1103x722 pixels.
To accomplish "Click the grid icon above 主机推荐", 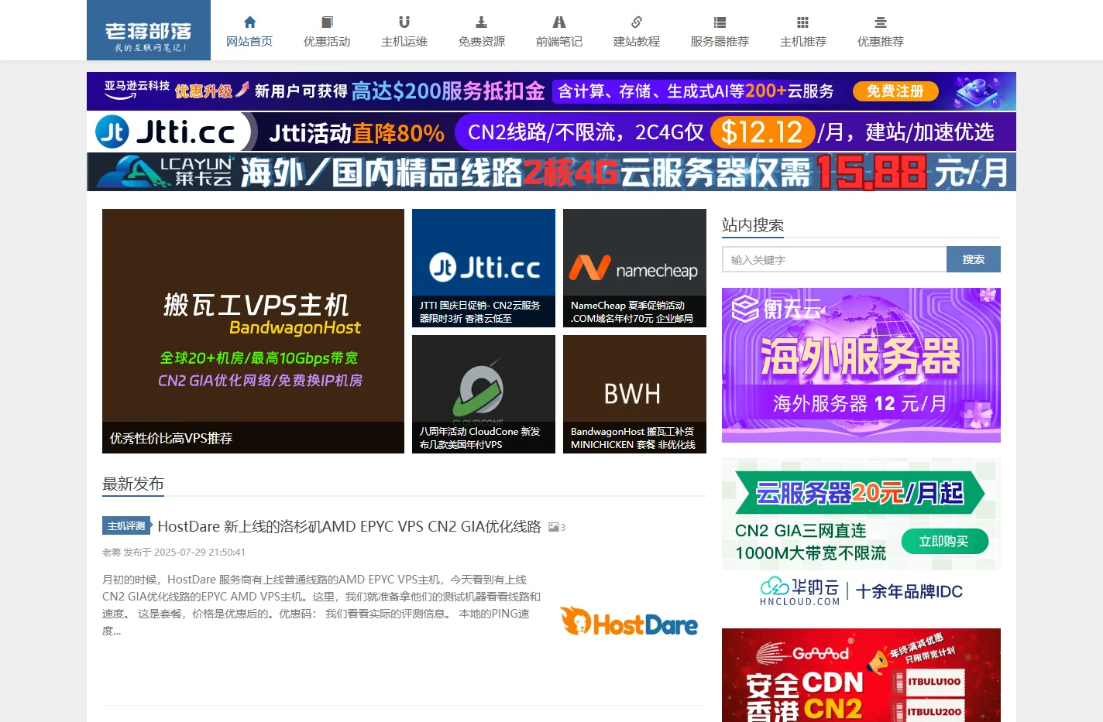I will [803, 22].
